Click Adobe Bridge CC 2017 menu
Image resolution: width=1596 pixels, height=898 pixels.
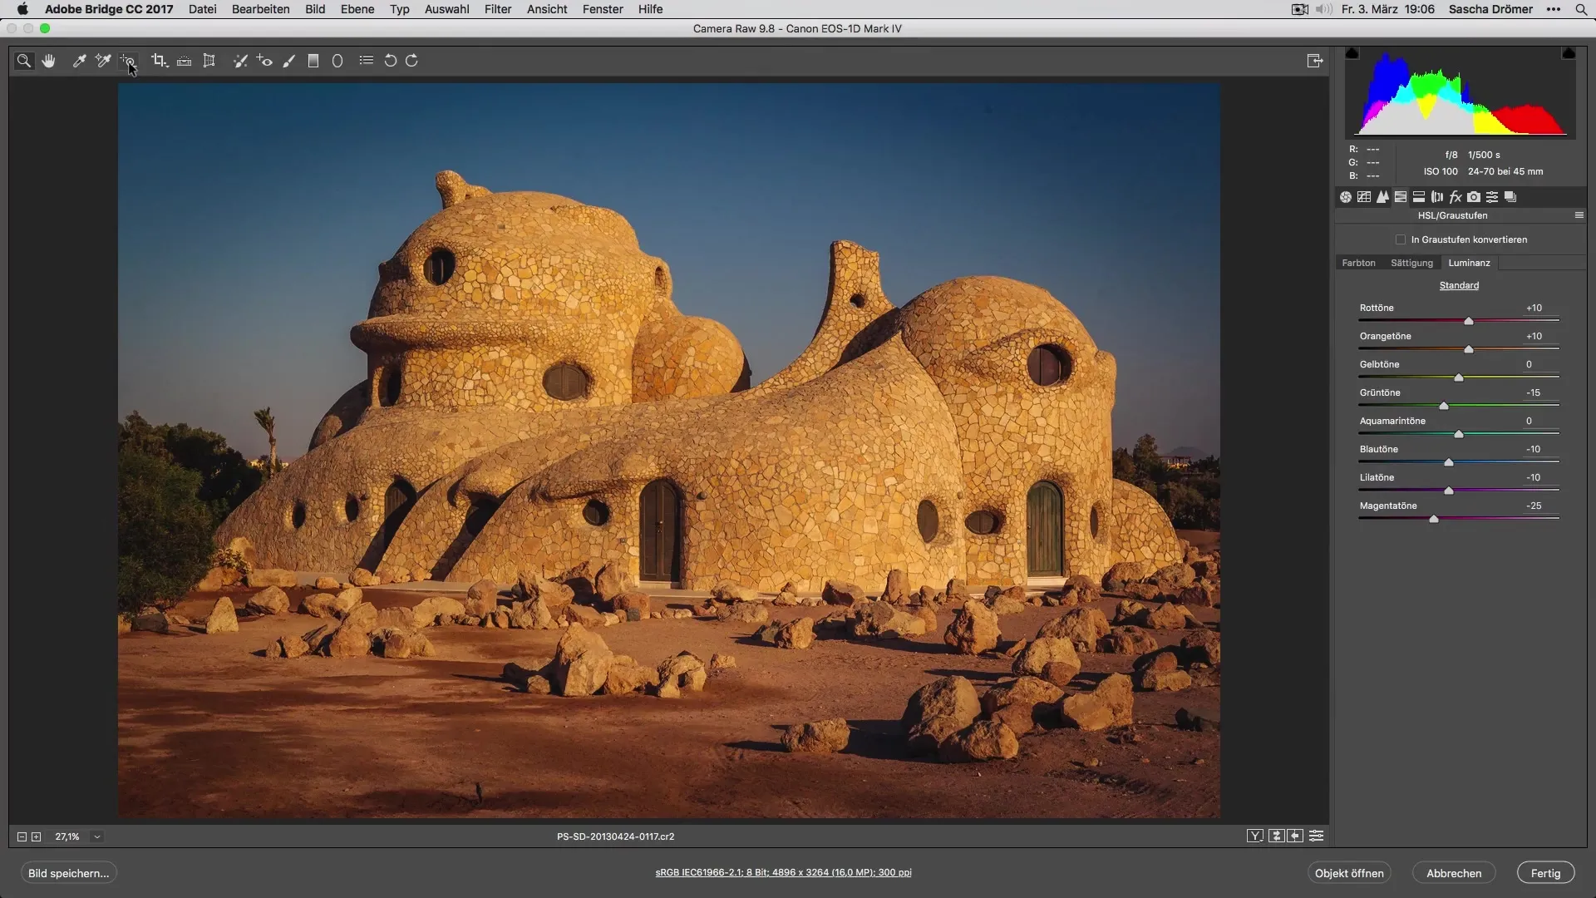click(109, 9)
